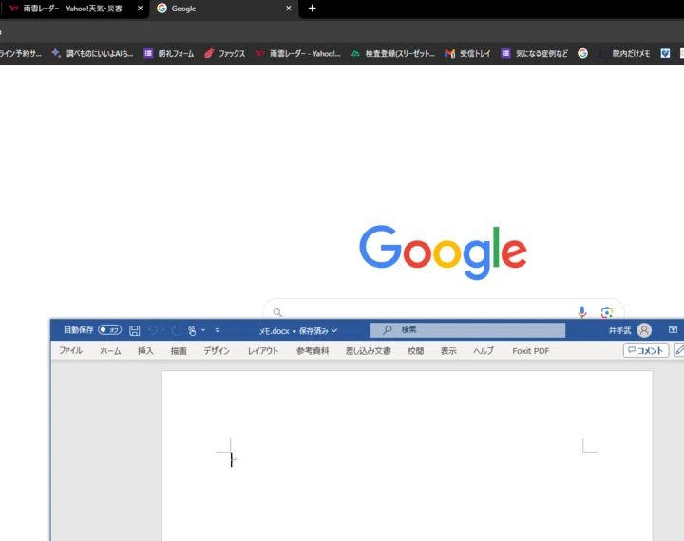Click the blue shield icon bookmark
The image size is (684, 541).
(x=665, y=53)
